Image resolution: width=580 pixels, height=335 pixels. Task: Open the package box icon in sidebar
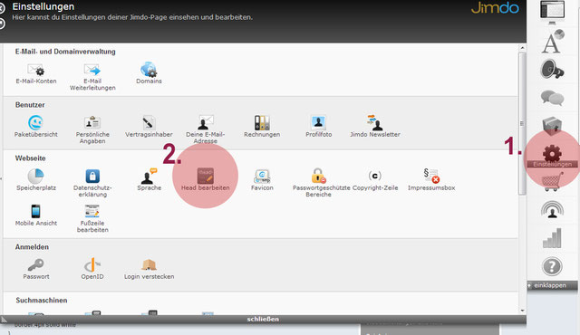tap(552, 126)
